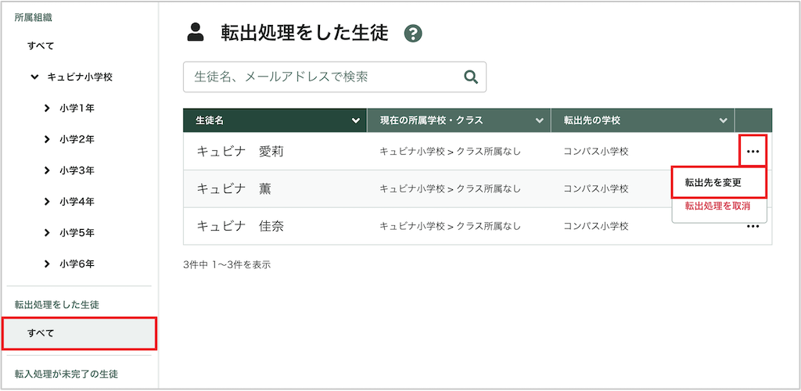The width and height of the screenshot is (801, 391).
Task: Expand 小学4年 chevron
Action: click(47, 202)
